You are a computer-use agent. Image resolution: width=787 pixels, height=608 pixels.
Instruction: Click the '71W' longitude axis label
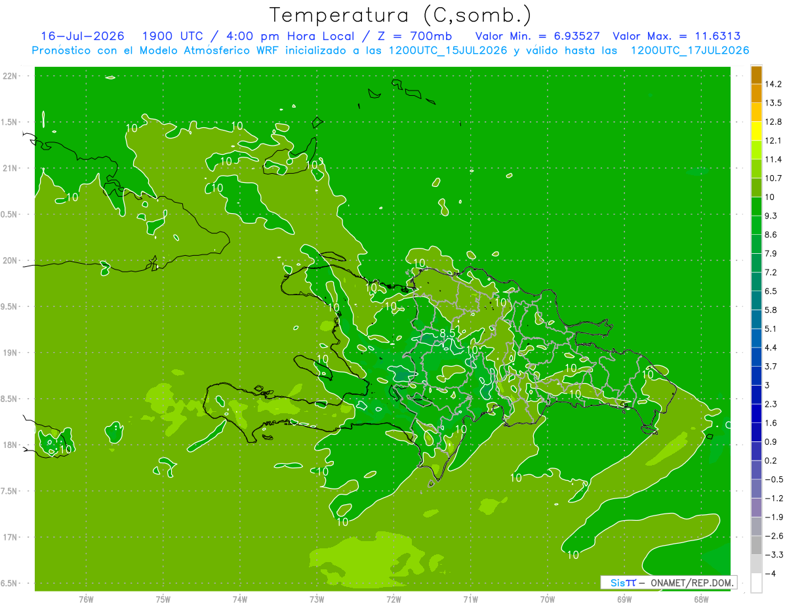tap(470, 598)
